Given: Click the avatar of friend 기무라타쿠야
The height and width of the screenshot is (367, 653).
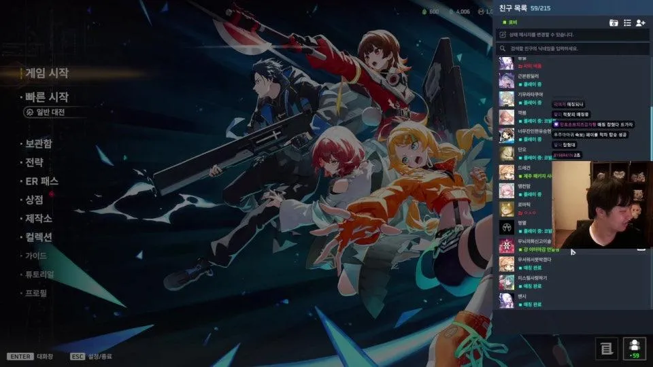Looking at the screenshot, I should point(506,99).
